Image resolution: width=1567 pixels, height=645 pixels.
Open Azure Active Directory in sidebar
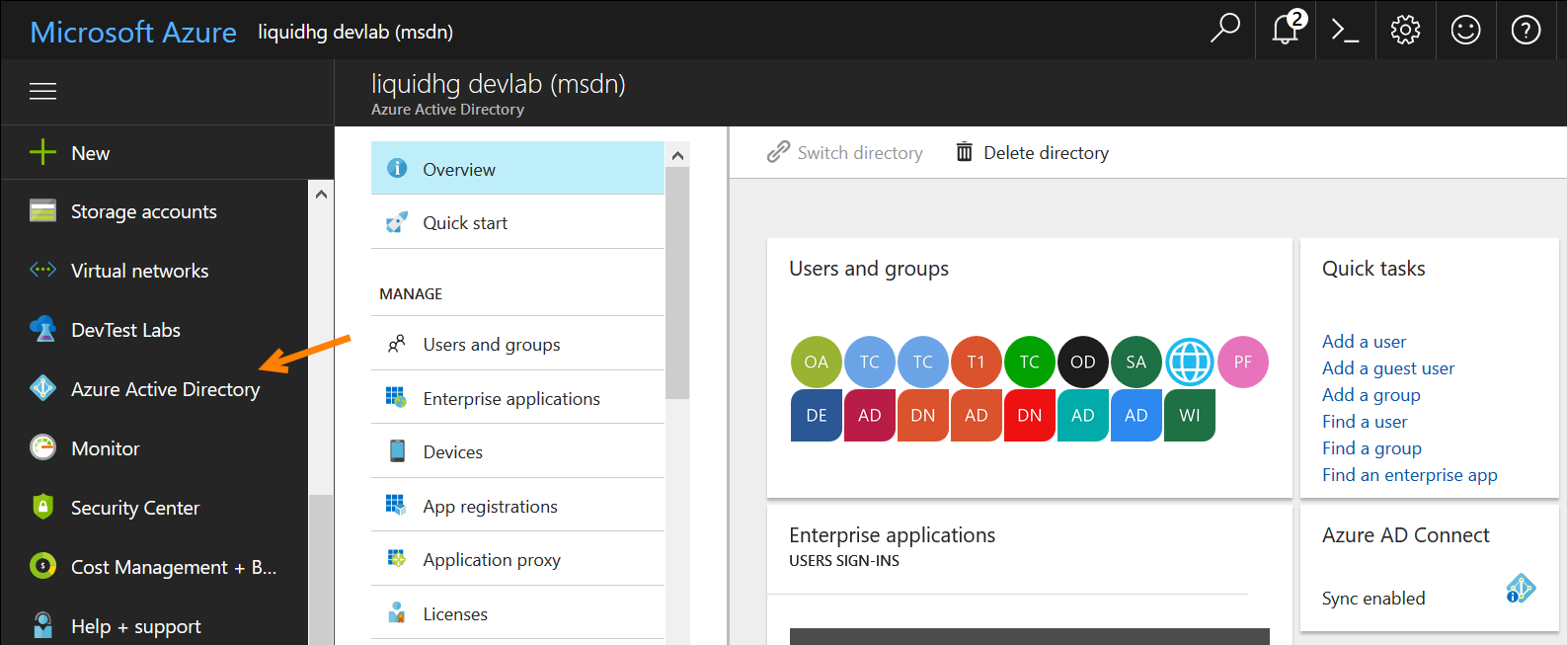tap(165, 389)
